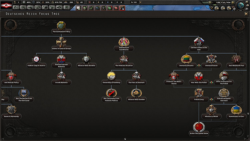The width and height of the screenshot is (250, 141).
Task: Click the factories count 200
Action: [x=69, y=2]
